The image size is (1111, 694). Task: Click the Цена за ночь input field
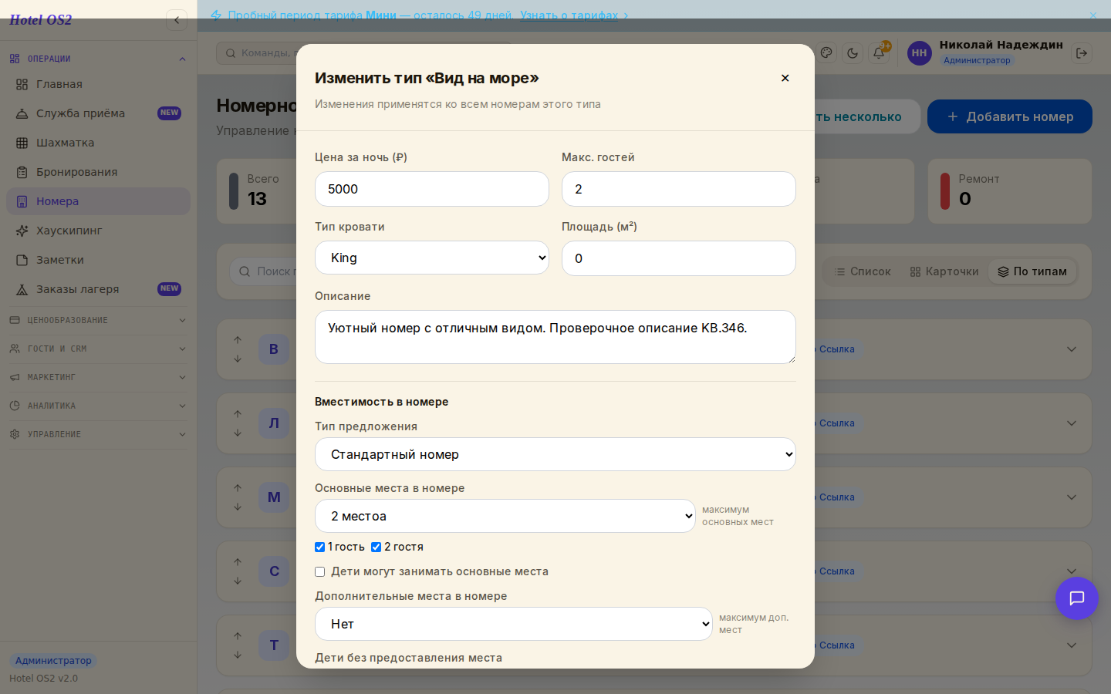(x=432, y=189)
